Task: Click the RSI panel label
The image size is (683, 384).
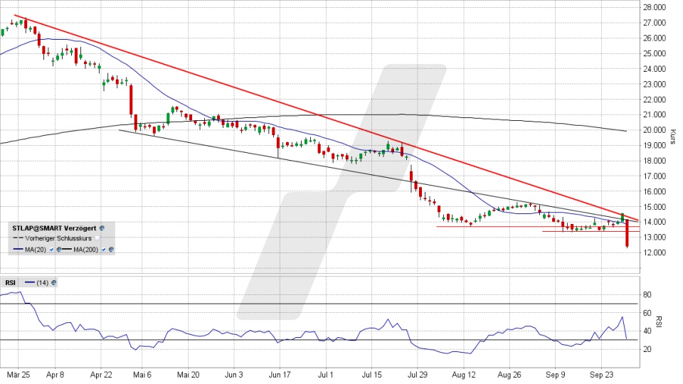Action: click(x=11, y=282)
